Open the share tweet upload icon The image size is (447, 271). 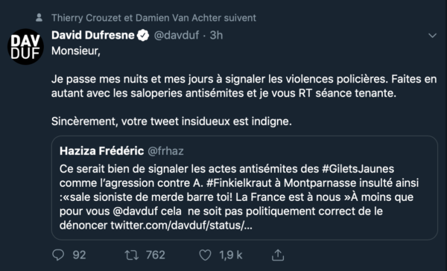(x=278, y=255)
